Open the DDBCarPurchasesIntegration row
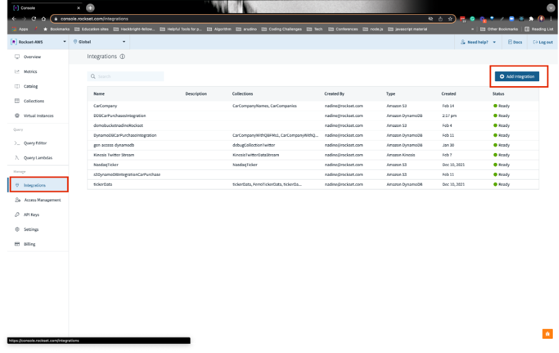The width and height of the screenshot is (559, 353). click(x=313, y=116)
